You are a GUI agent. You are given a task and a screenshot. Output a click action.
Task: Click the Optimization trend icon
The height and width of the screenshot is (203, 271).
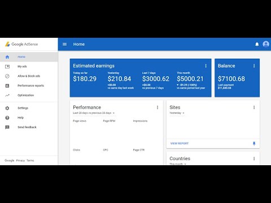pos(7,95)
